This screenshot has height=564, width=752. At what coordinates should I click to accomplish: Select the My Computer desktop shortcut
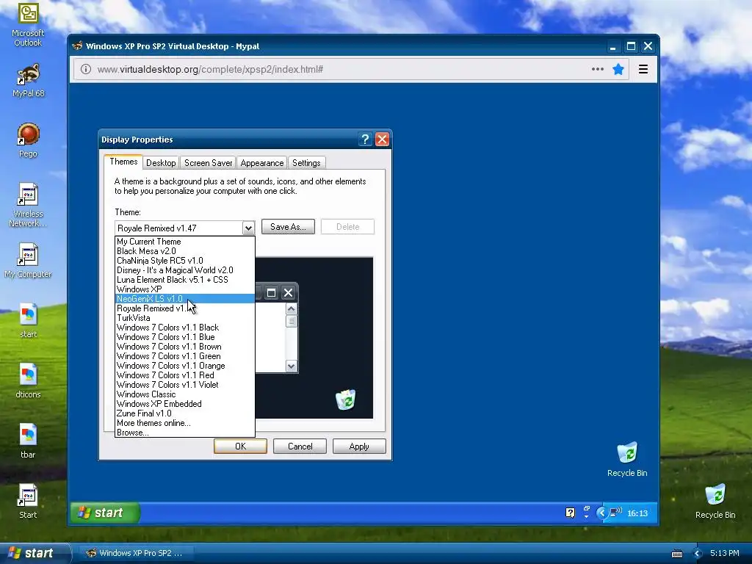point(28,261)
